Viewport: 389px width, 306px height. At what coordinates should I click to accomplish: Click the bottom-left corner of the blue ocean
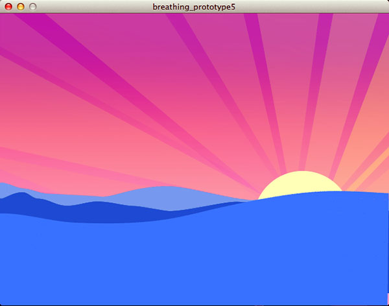point(4,301)
